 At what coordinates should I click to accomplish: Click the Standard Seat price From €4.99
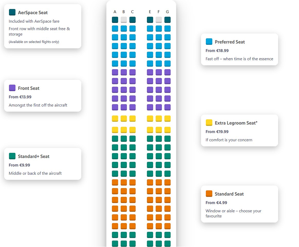click(216, 202)
